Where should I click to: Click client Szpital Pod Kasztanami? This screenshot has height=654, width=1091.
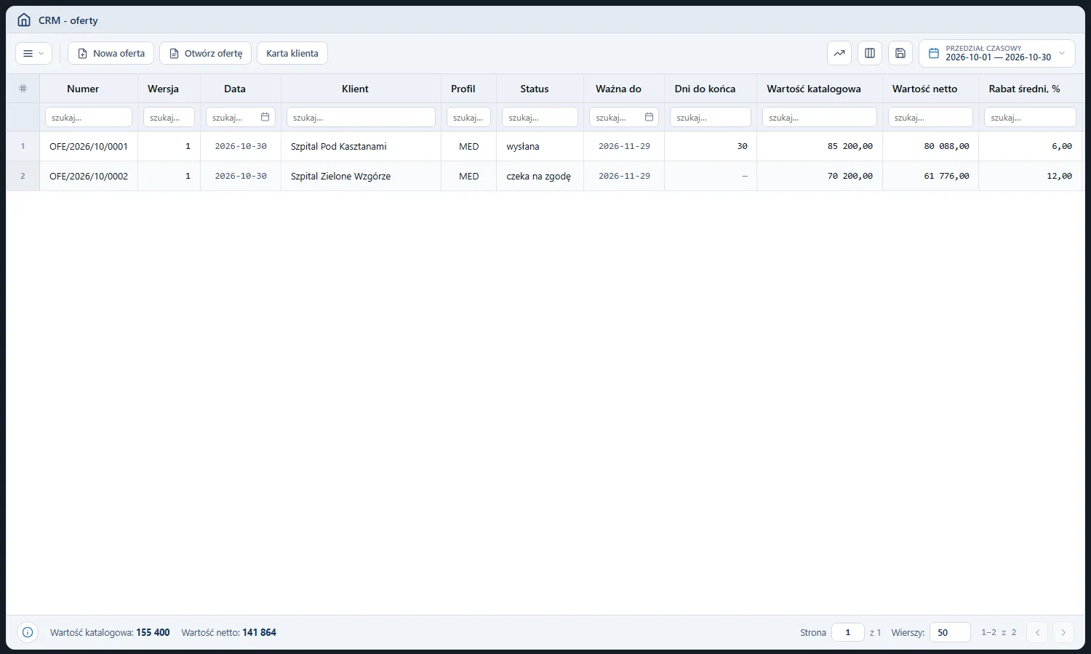(x=338, y=146)
